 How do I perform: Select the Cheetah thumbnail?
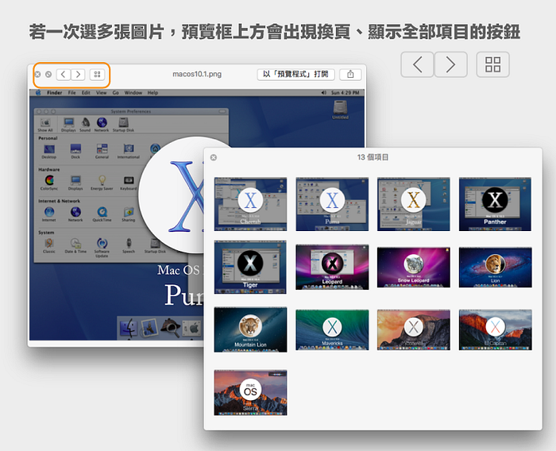coord(250,204)
